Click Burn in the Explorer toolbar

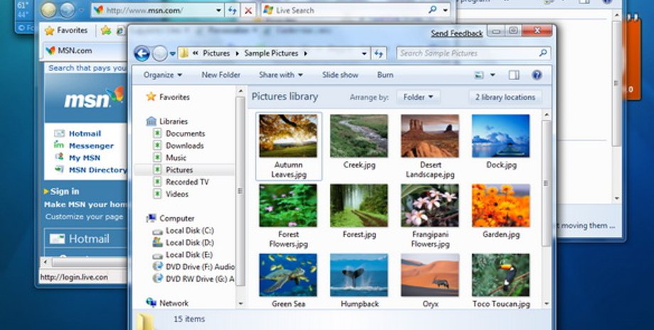(385, 75)
